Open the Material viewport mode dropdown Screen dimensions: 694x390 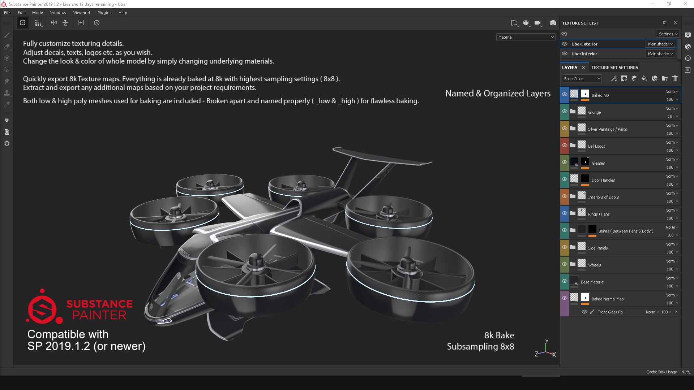(526, 37)
